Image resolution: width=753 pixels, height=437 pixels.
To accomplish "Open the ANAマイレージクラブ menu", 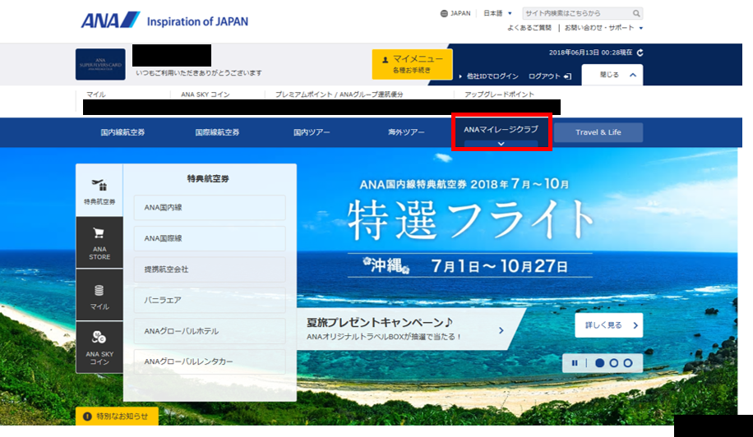I will pos(501,130).
